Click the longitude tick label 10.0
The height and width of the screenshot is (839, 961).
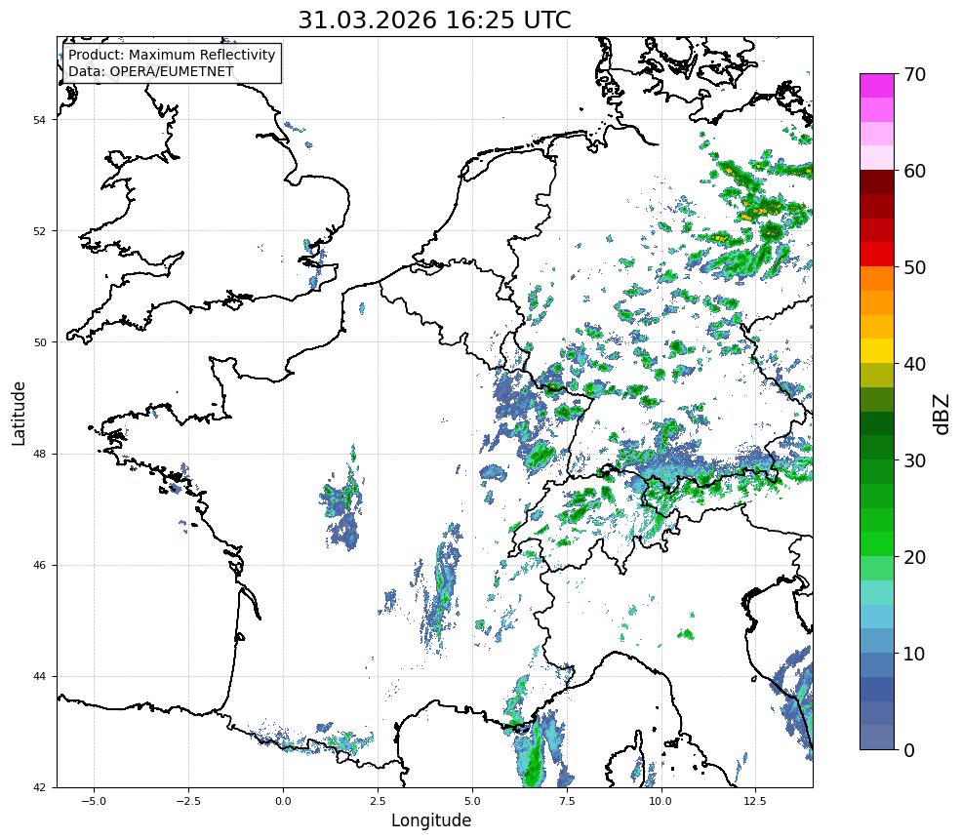point(661,801)
